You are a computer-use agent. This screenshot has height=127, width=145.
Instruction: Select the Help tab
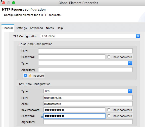point(60,28)
